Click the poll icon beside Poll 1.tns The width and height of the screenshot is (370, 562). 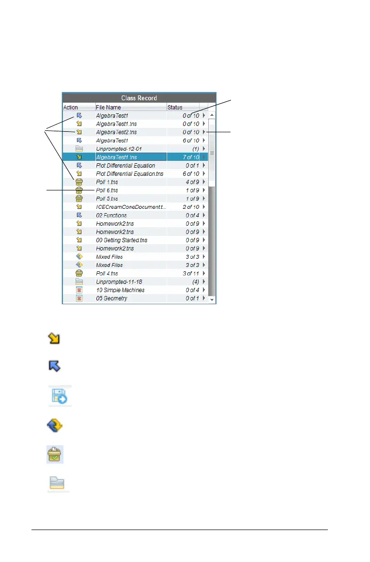(79, 182)
